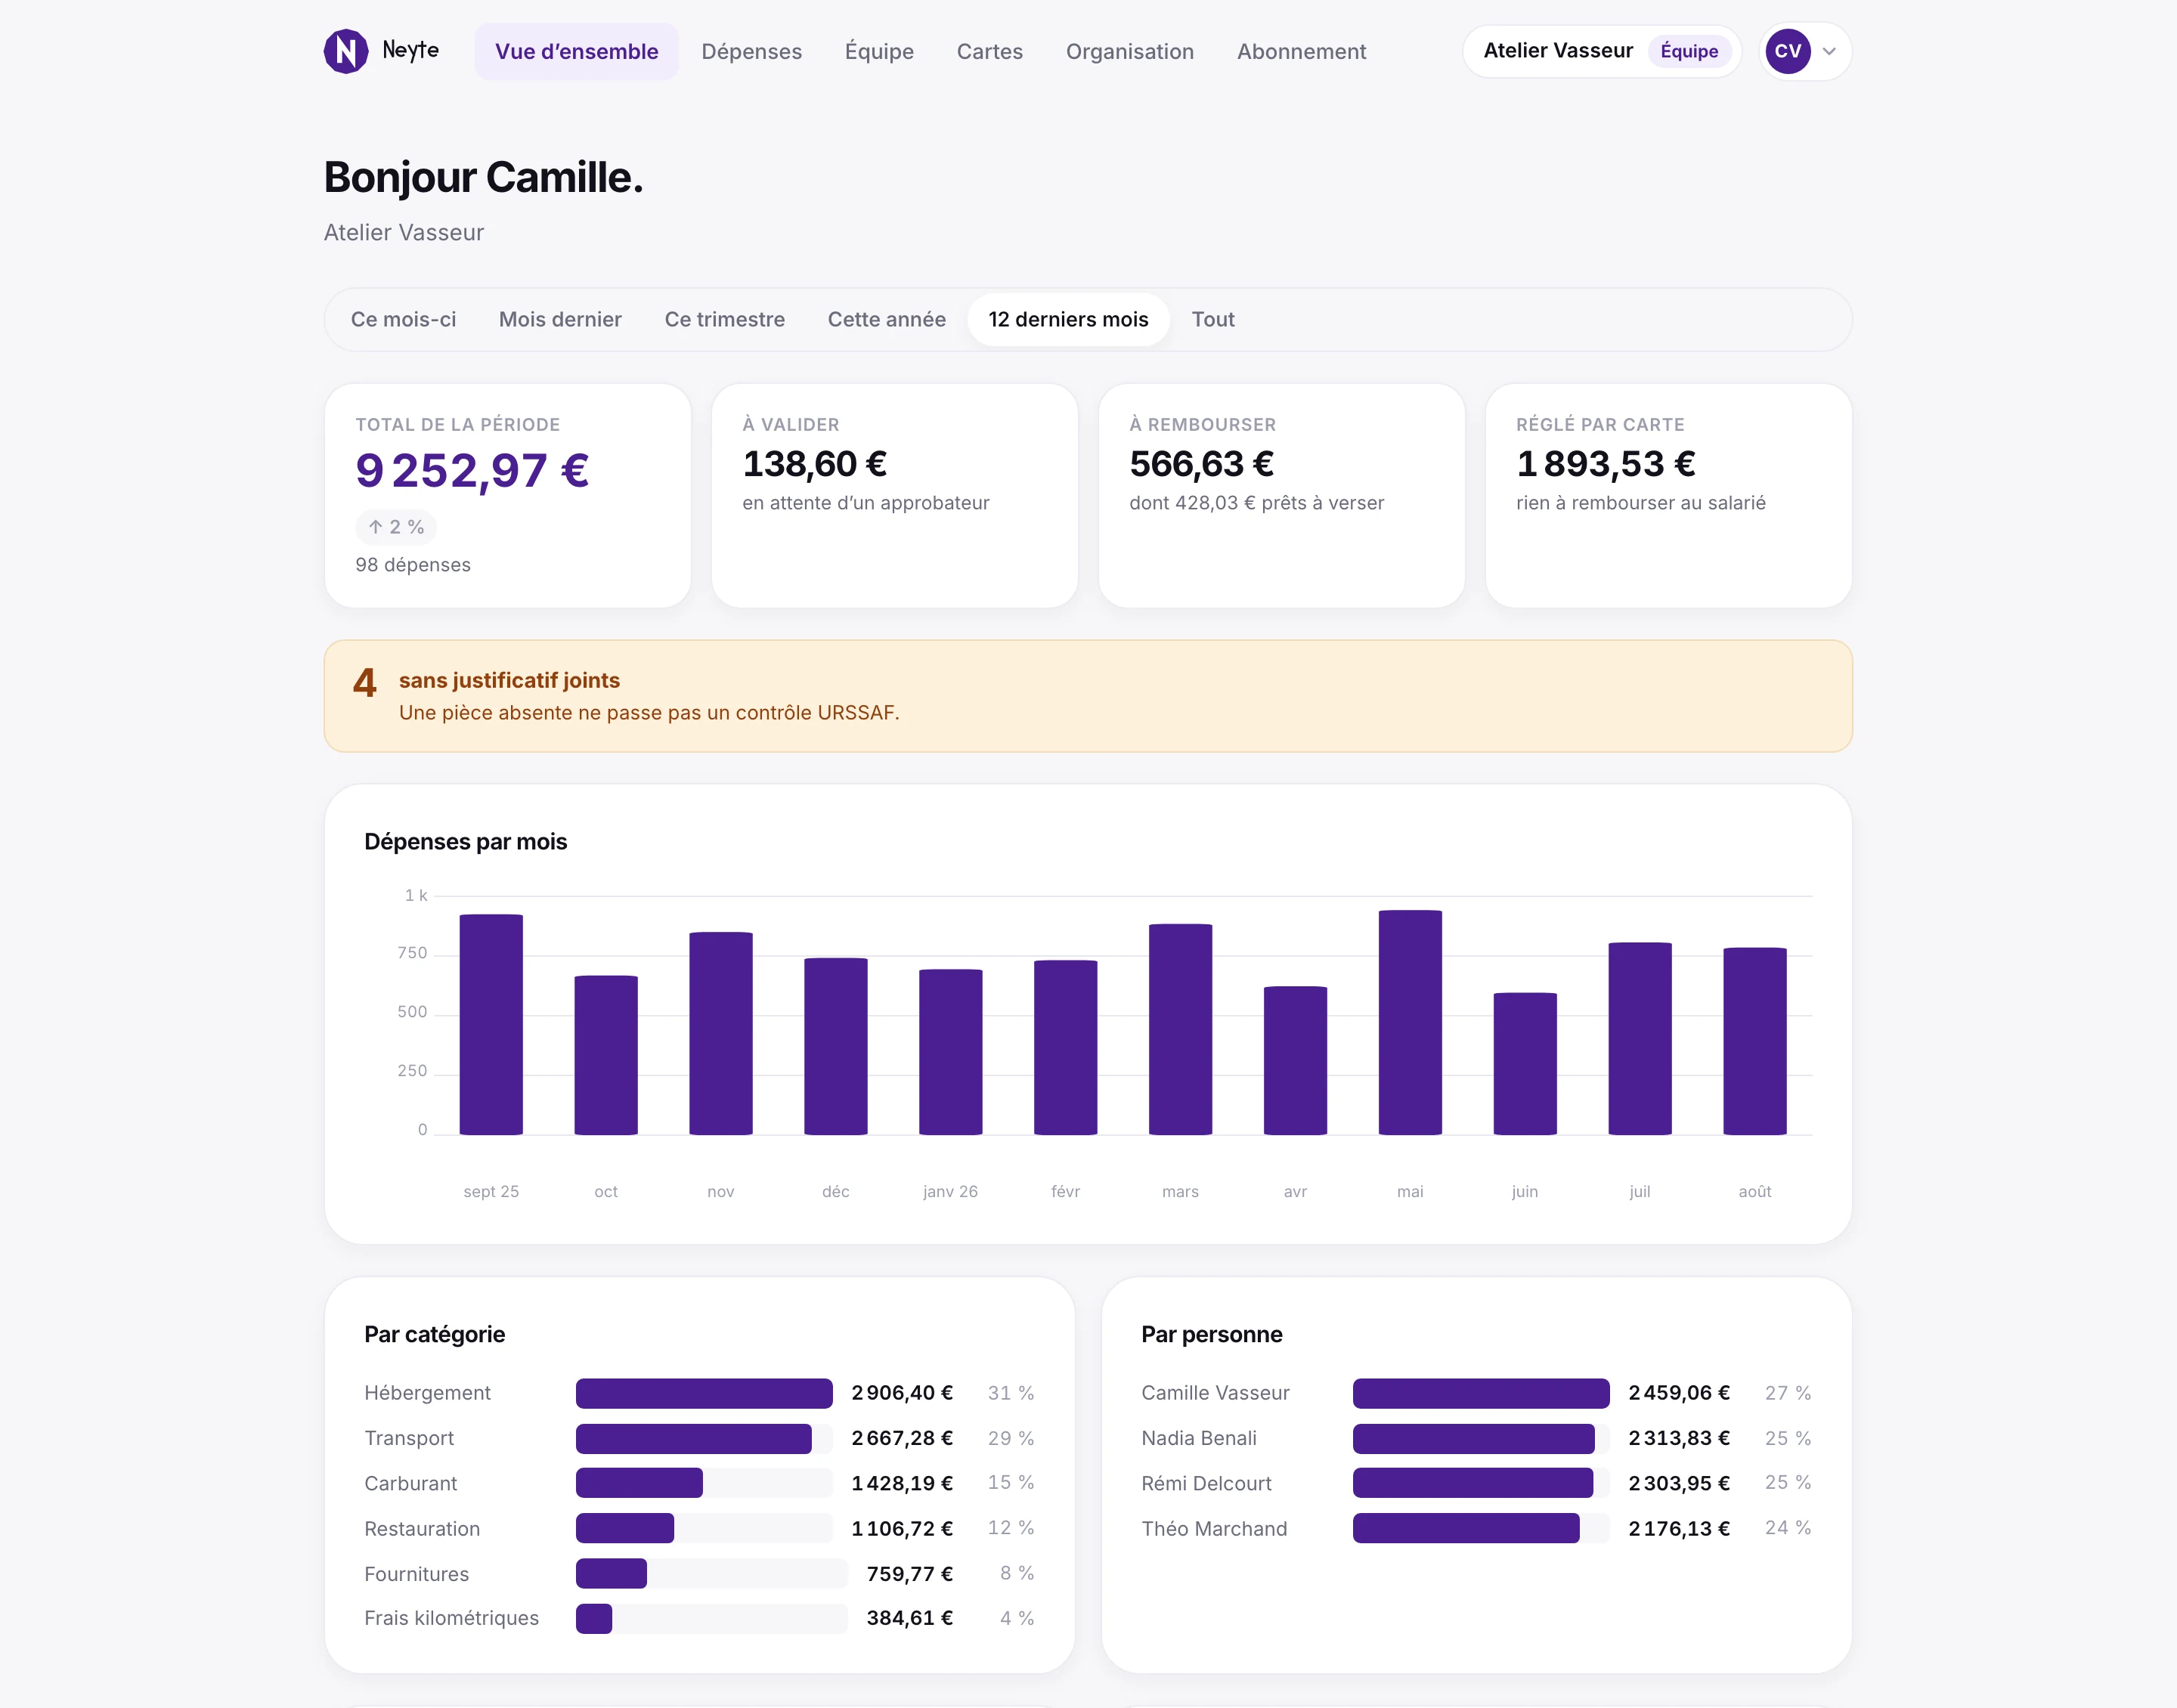This screenshot has width=2177, height=1708.
Task: Click the Hébergement category bar
Action: click(x=704, y=1393)
